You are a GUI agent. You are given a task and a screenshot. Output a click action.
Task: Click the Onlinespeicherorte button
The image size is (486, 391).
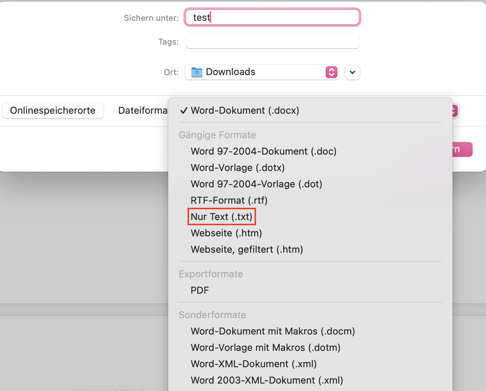53,111
